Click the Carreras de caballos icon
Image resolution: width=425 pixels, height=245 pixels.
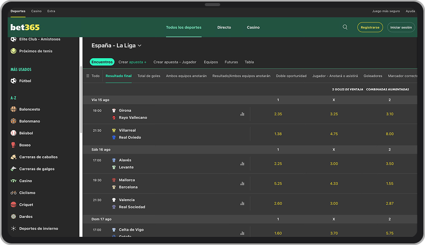(13, 157)
